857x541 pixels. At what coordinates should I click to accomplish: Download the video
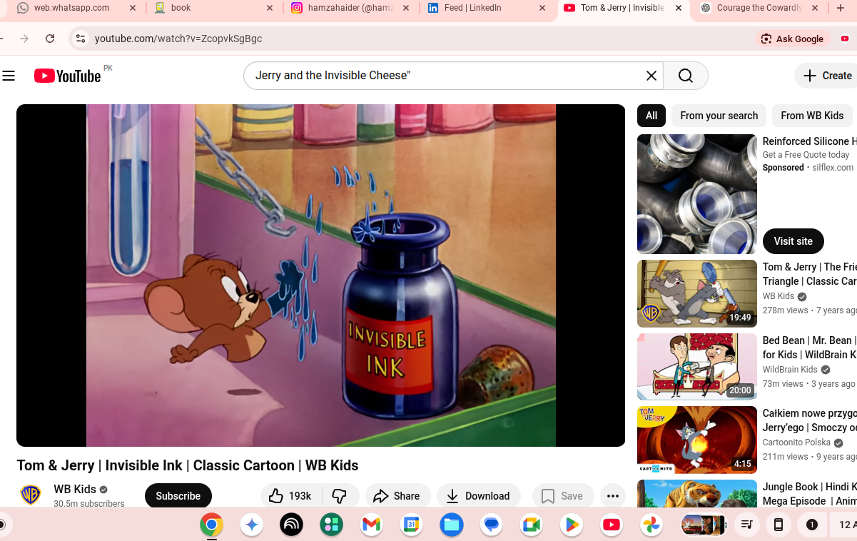pos(478,496)
